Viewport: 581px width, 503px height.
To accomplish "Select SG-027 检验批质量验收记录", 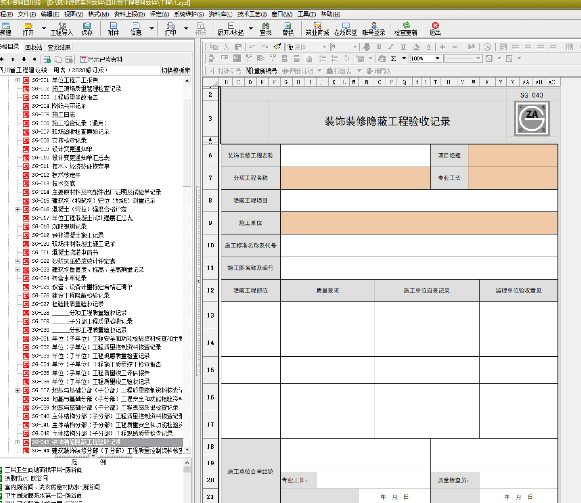I will click(68, 304).
